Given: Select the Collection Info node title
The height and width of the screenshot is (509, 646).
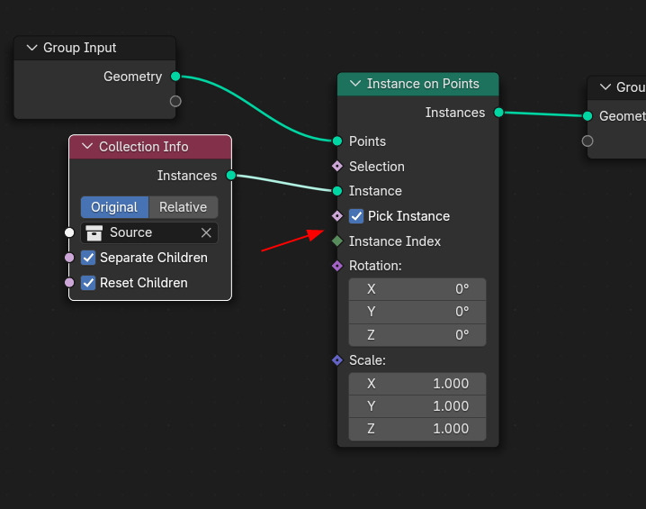Looking at the screenshot, I should [143, 147].
